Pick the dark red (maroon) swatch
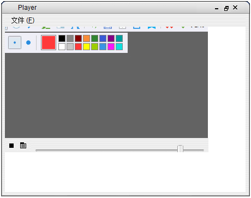The height and width of the screenshot is (198, 251). (78, 38)
